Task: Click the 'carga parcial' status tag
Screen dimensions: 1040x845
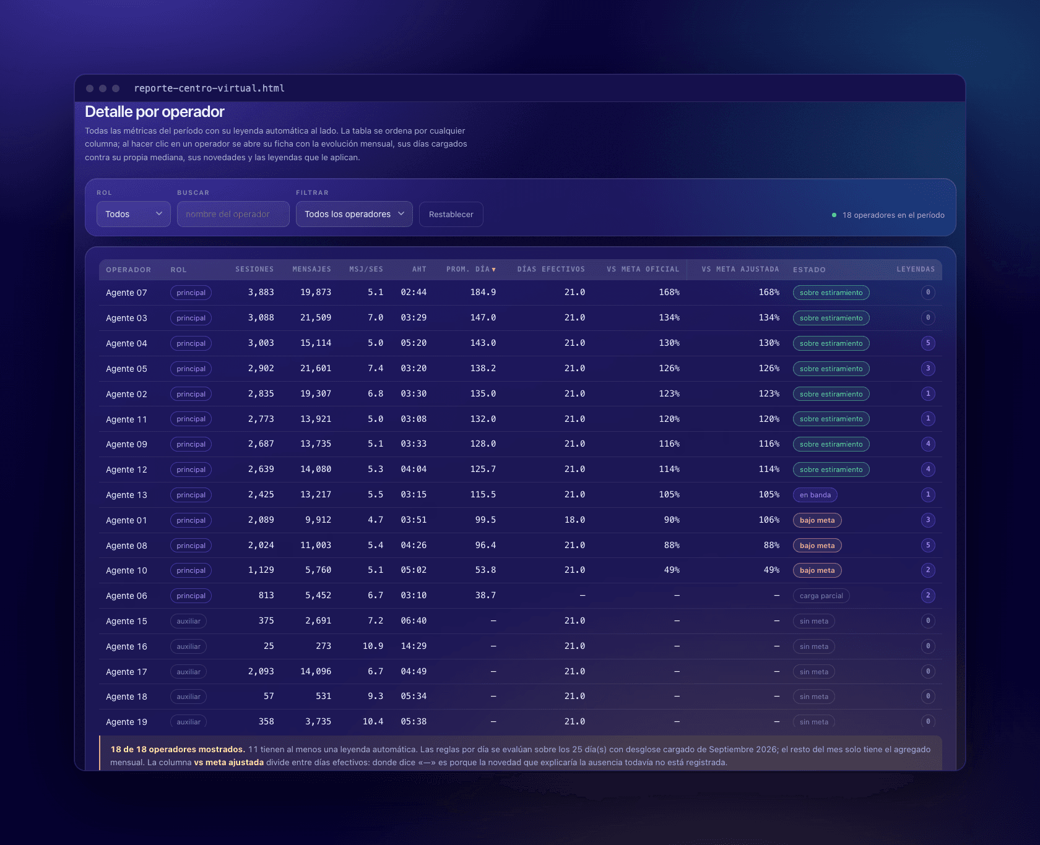Action: (x=821, y=596)
